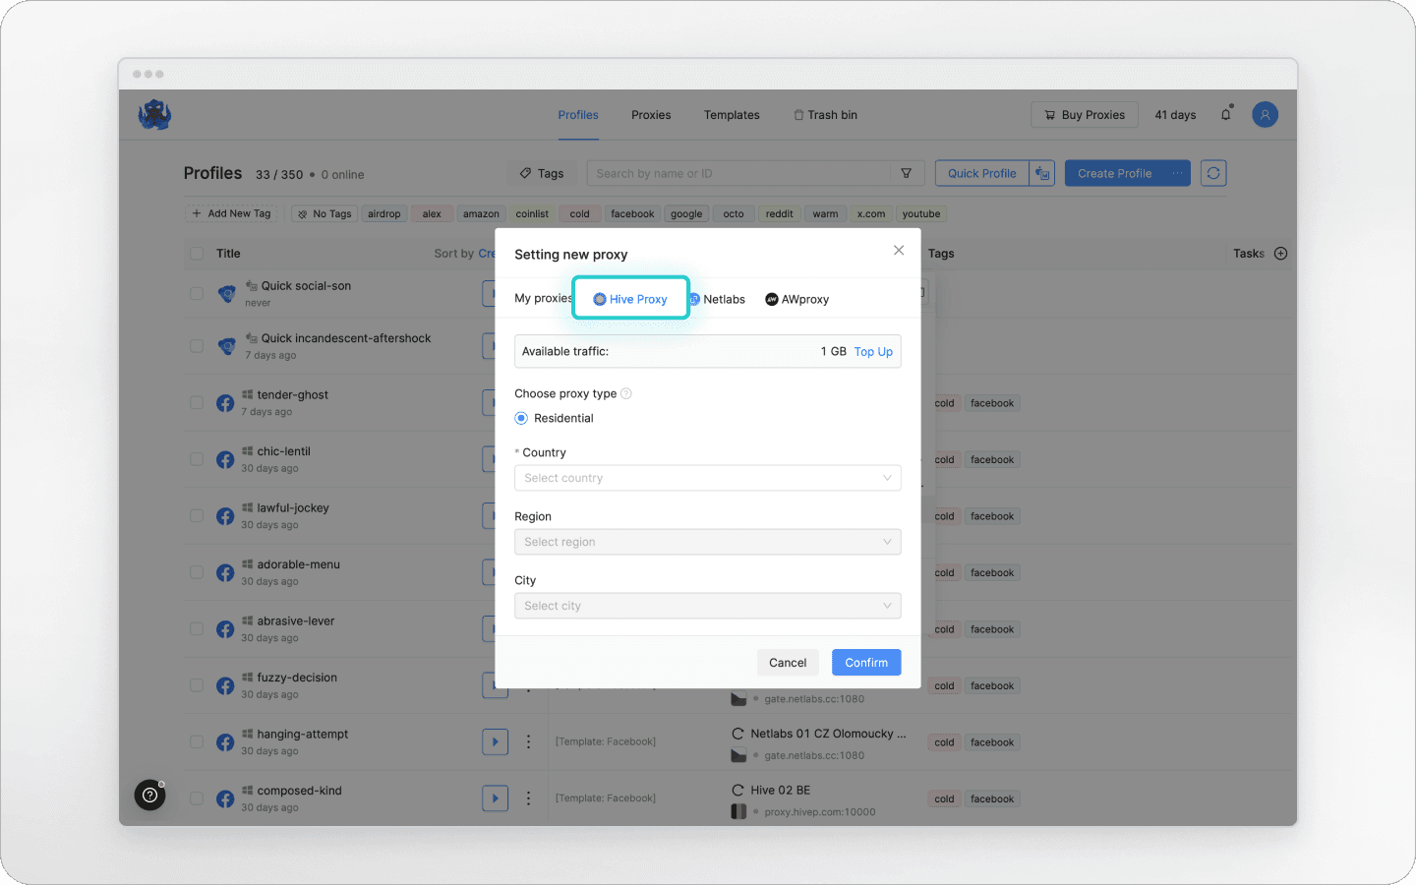Click the refresh icon beside Netlabs 01 CZ
The height and width of the screenshot is (885, 1416).
[737, 734]
